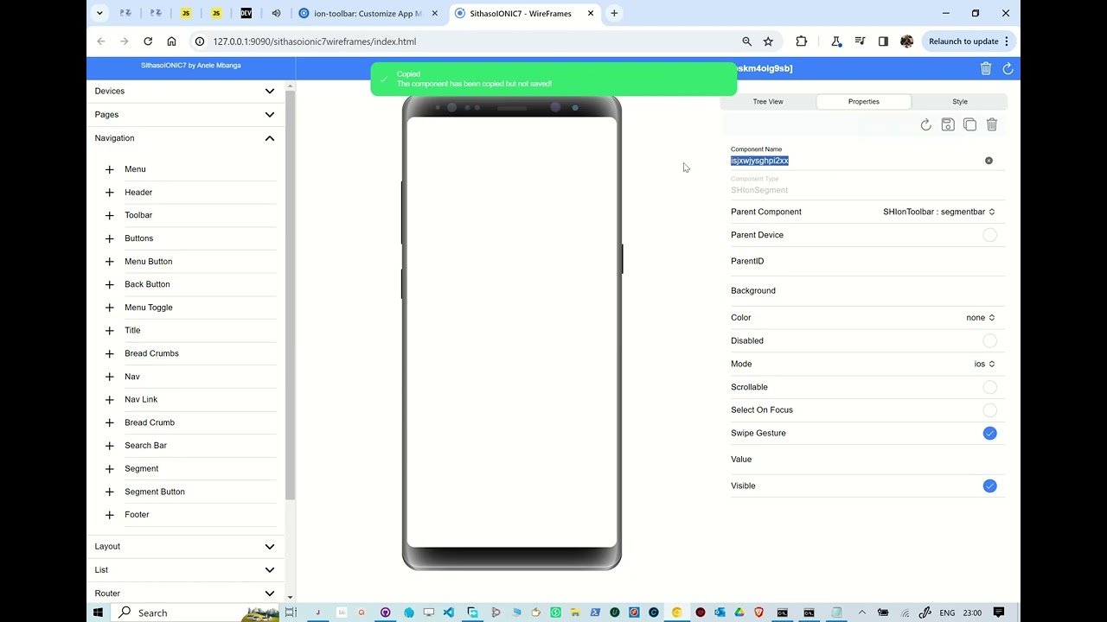Refresh the component properties panel
The image size is (1107, 622).
(x=926, y=125)
